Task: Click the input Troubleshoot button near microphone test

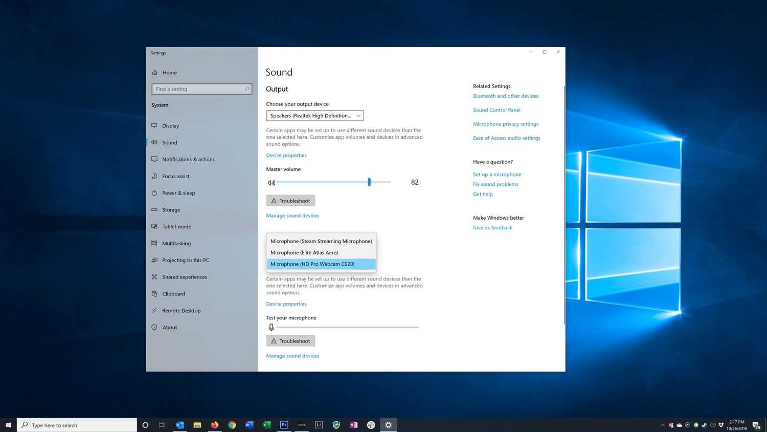Action: pyautogui.click(x=290, y=341)
